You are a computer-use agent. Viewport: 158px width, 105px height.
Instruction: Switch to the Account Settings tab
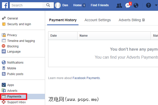pyautogui.click(x=97, y=20)
